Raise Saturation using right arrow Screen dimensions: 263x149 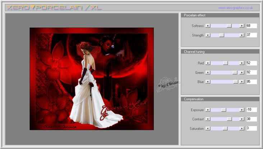pyautogui.click(x=242, y=129)
